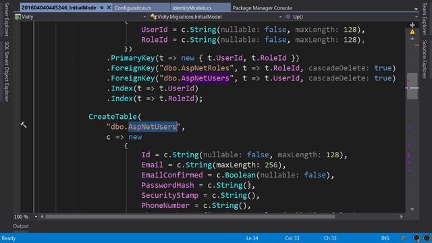The image size is (432, 243).
Task: Click the CreateTable method call
Action: [x=113, y=117]
